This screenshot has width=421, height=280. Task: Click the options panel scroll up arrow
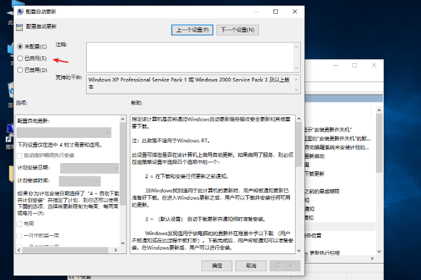123,119
